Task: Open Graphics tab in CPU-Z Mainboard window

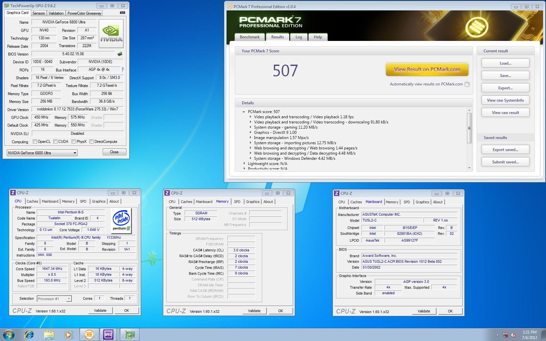Action: pyautogui.click(x=422, y=202)
